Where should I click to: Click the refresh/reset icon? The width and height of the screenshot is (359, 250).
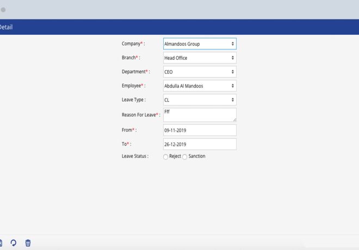pos(14,243)
